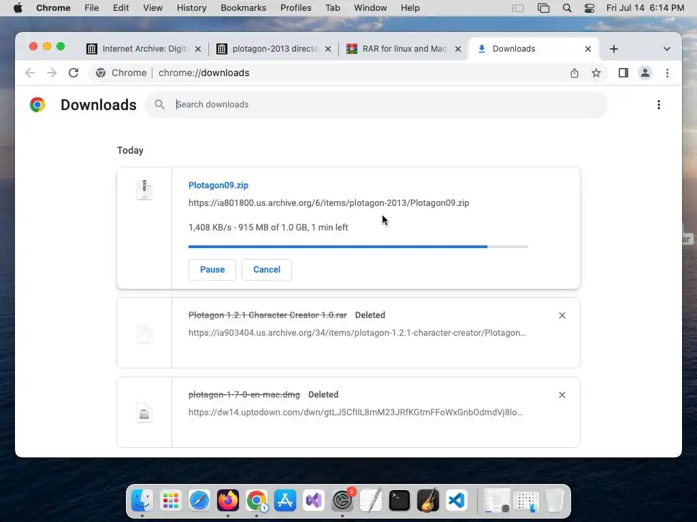Click the share page icon in address bar

(574, 73)
